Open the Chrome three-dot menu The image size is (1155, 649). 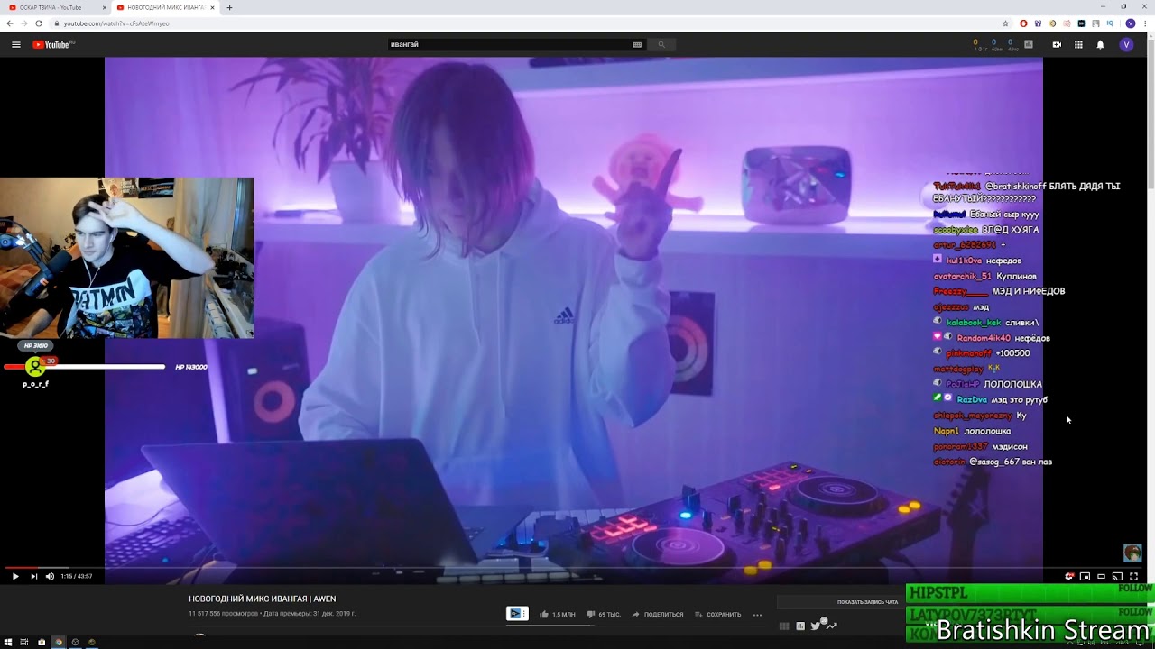(1144, 23)
